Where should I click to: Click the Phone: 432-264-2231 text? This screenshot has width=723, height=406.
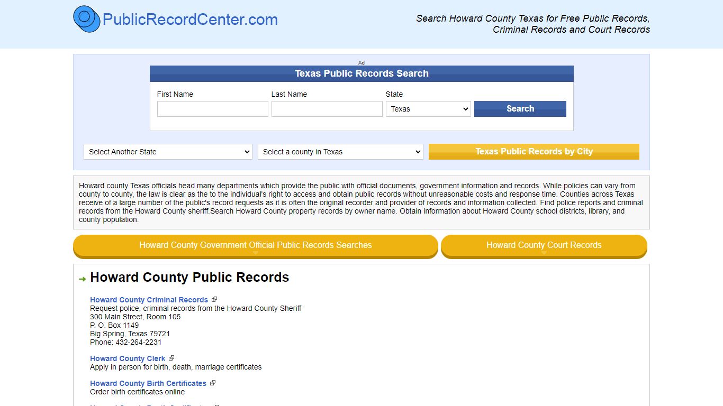pyautogui.click(x=126, y=342)
